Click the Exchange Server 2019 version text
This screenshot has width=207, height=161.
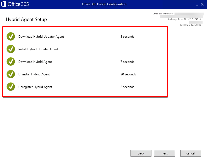click(184, 19)
